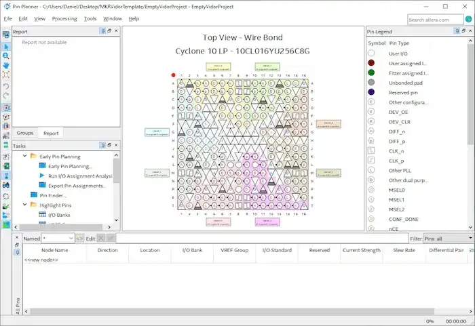This screenshot has width=475, height=326.
Task: Click the dark red User assigned swatch
Action: point(371,62)
